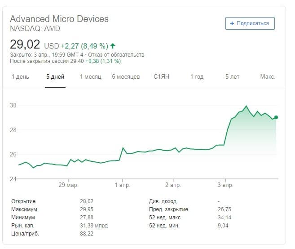Click the Пред. закрытие row label
The width and height of the screenshot is (295, 249).
168,209
